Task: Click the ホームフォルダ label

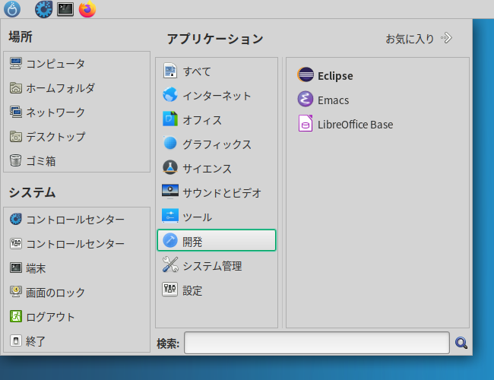Action: coord(61,88)
